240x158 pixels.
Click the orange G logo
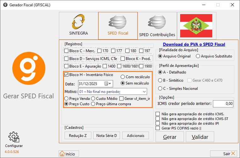coord(29,68)
